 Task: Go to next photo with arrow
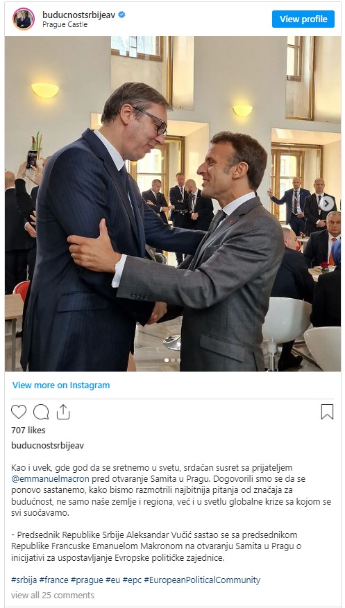[327, 204]
